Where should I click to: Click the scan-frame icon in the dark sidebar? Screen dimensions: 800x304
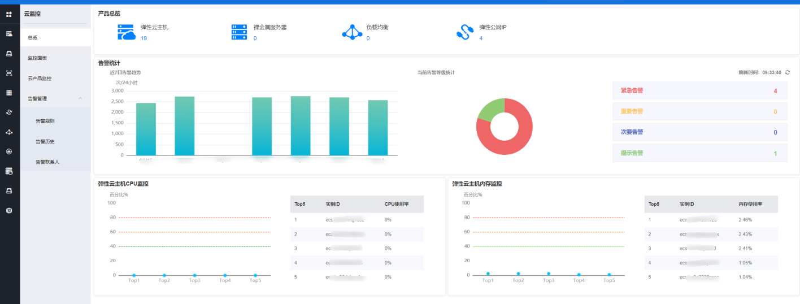pyautogui.click(x=9, y=73)
